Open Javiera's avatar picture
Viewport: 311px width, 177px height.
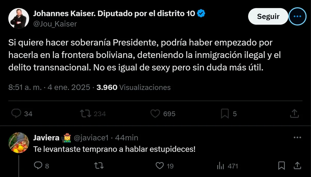[19, 143]
